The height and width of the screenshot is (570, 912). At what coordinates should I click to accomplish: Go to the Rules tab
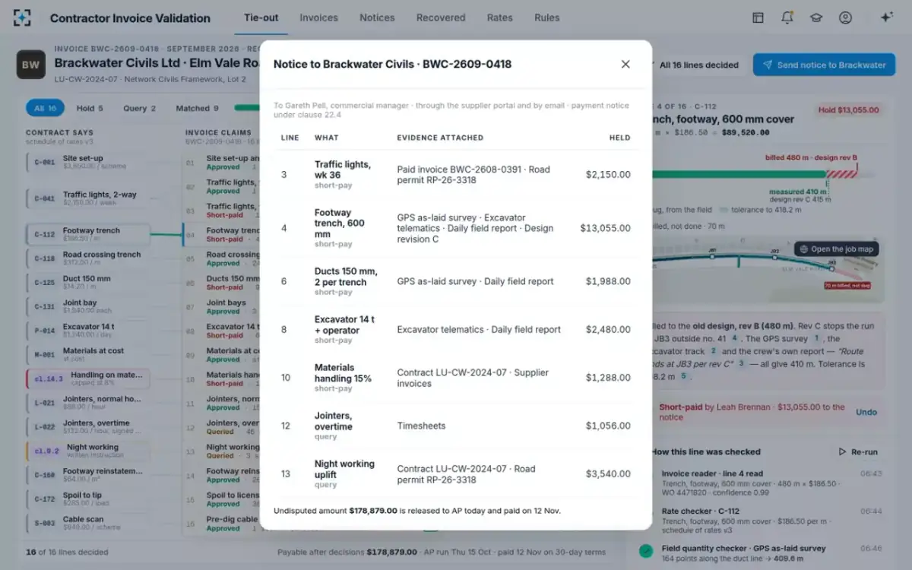(547, 17)
